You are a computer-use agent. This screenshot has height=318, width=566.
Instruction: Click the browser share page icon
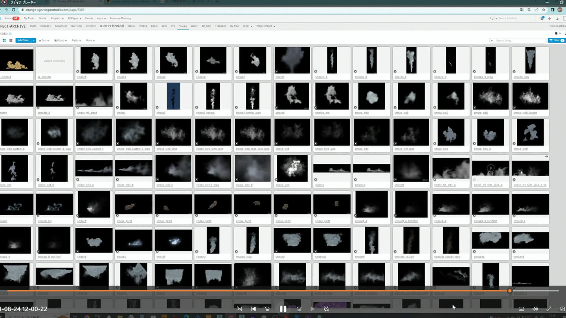pos(537,10)
